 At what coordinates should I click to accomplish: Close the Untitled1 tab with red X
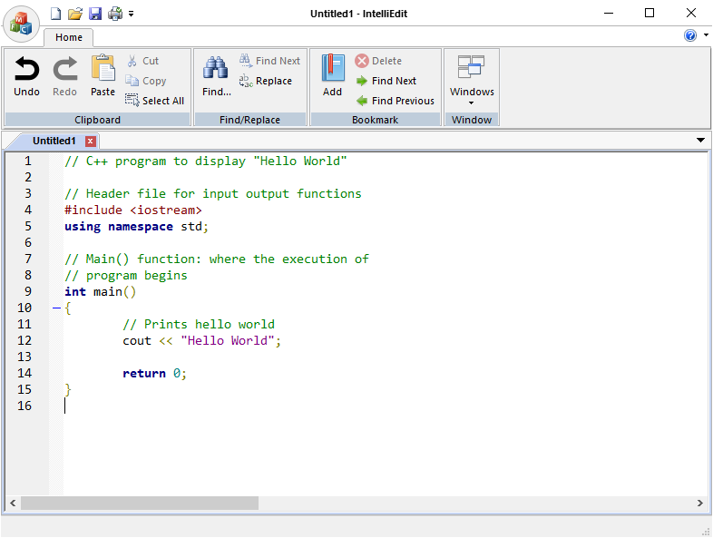pyautogui.click(x=91, y=141)
